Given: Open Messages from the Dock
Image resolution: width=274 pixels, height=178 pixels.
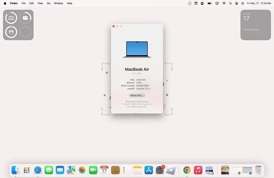Looking at the screenshot, I should click(49, 170).
